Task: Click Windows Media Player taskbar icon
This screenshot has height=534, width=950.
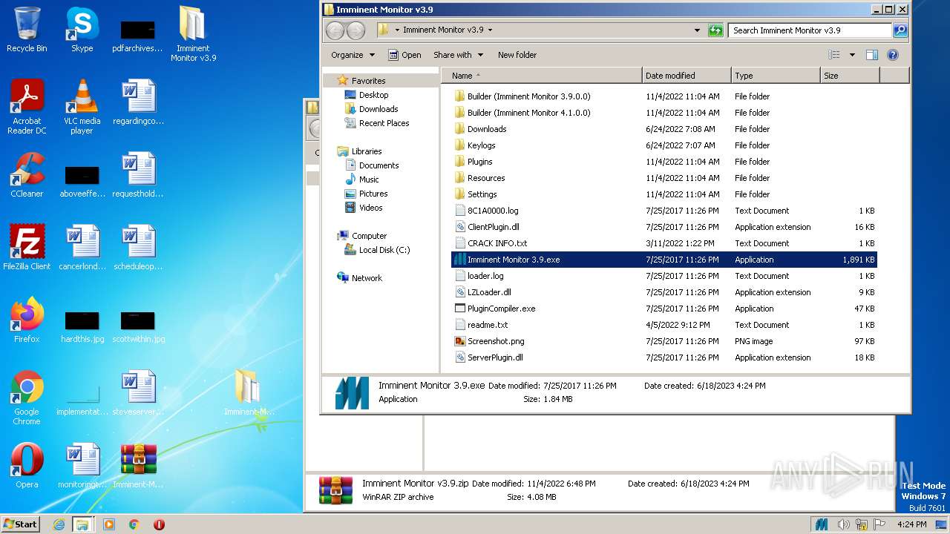Action: [109, 524]
